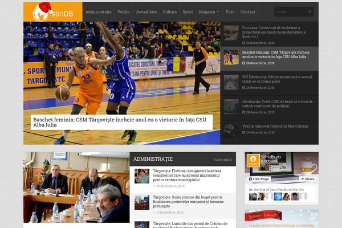
Task: Open the 1.300 de brazi confiscated article
Action: [x=277, y=104]
